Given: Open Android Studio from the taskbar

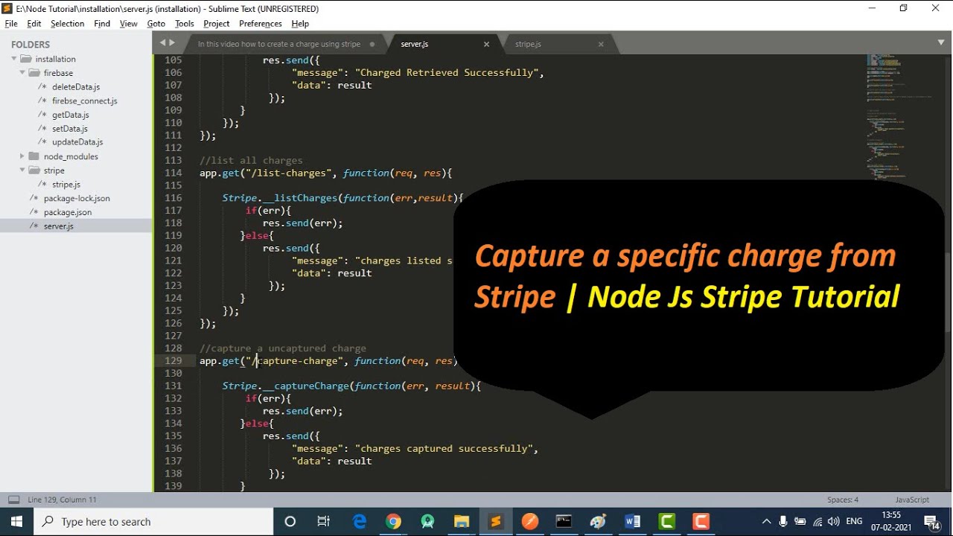Looking at the screenshot, I should coord(427,521).
